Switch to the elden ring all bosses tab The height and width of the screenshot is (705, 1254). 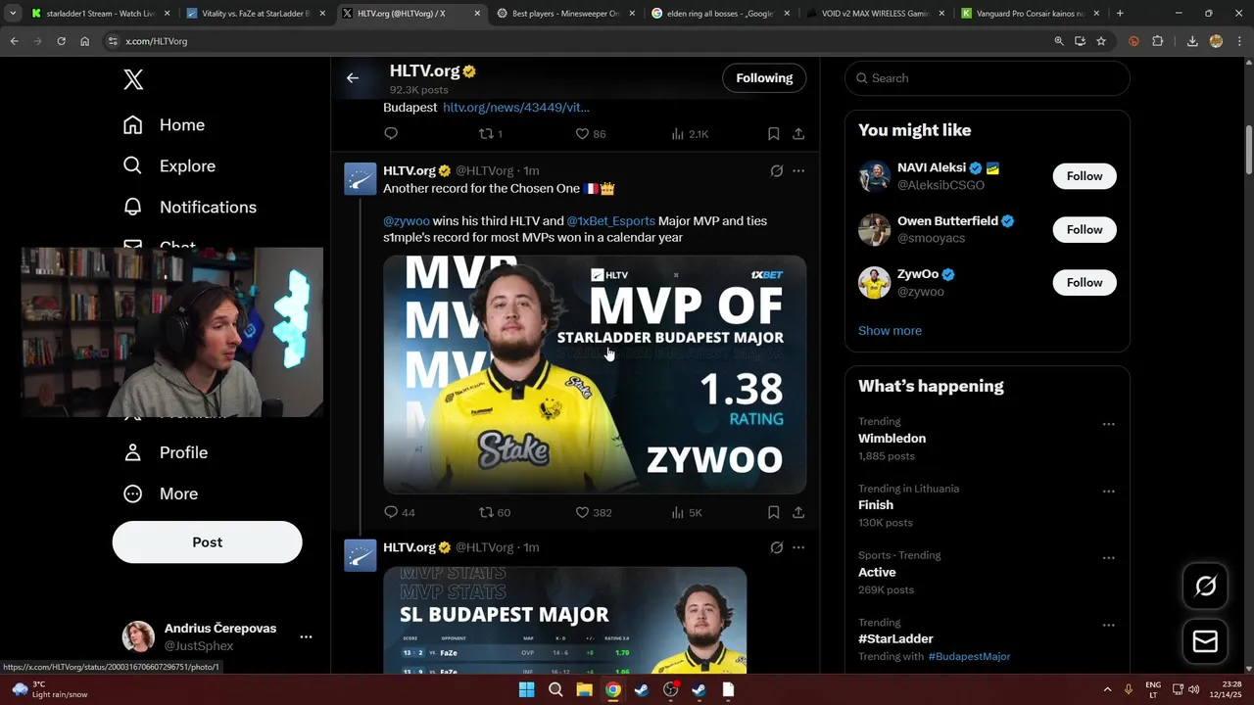(719, 14)
